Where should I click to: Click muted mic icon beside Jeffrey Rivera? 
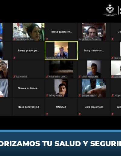(x=47, y=95)
